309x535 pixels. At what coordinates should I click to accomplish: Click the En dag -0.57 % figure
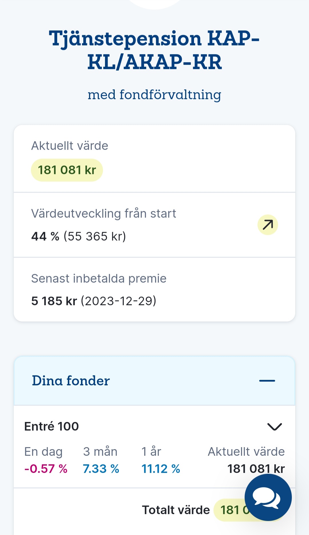click(x=46, y=469)
